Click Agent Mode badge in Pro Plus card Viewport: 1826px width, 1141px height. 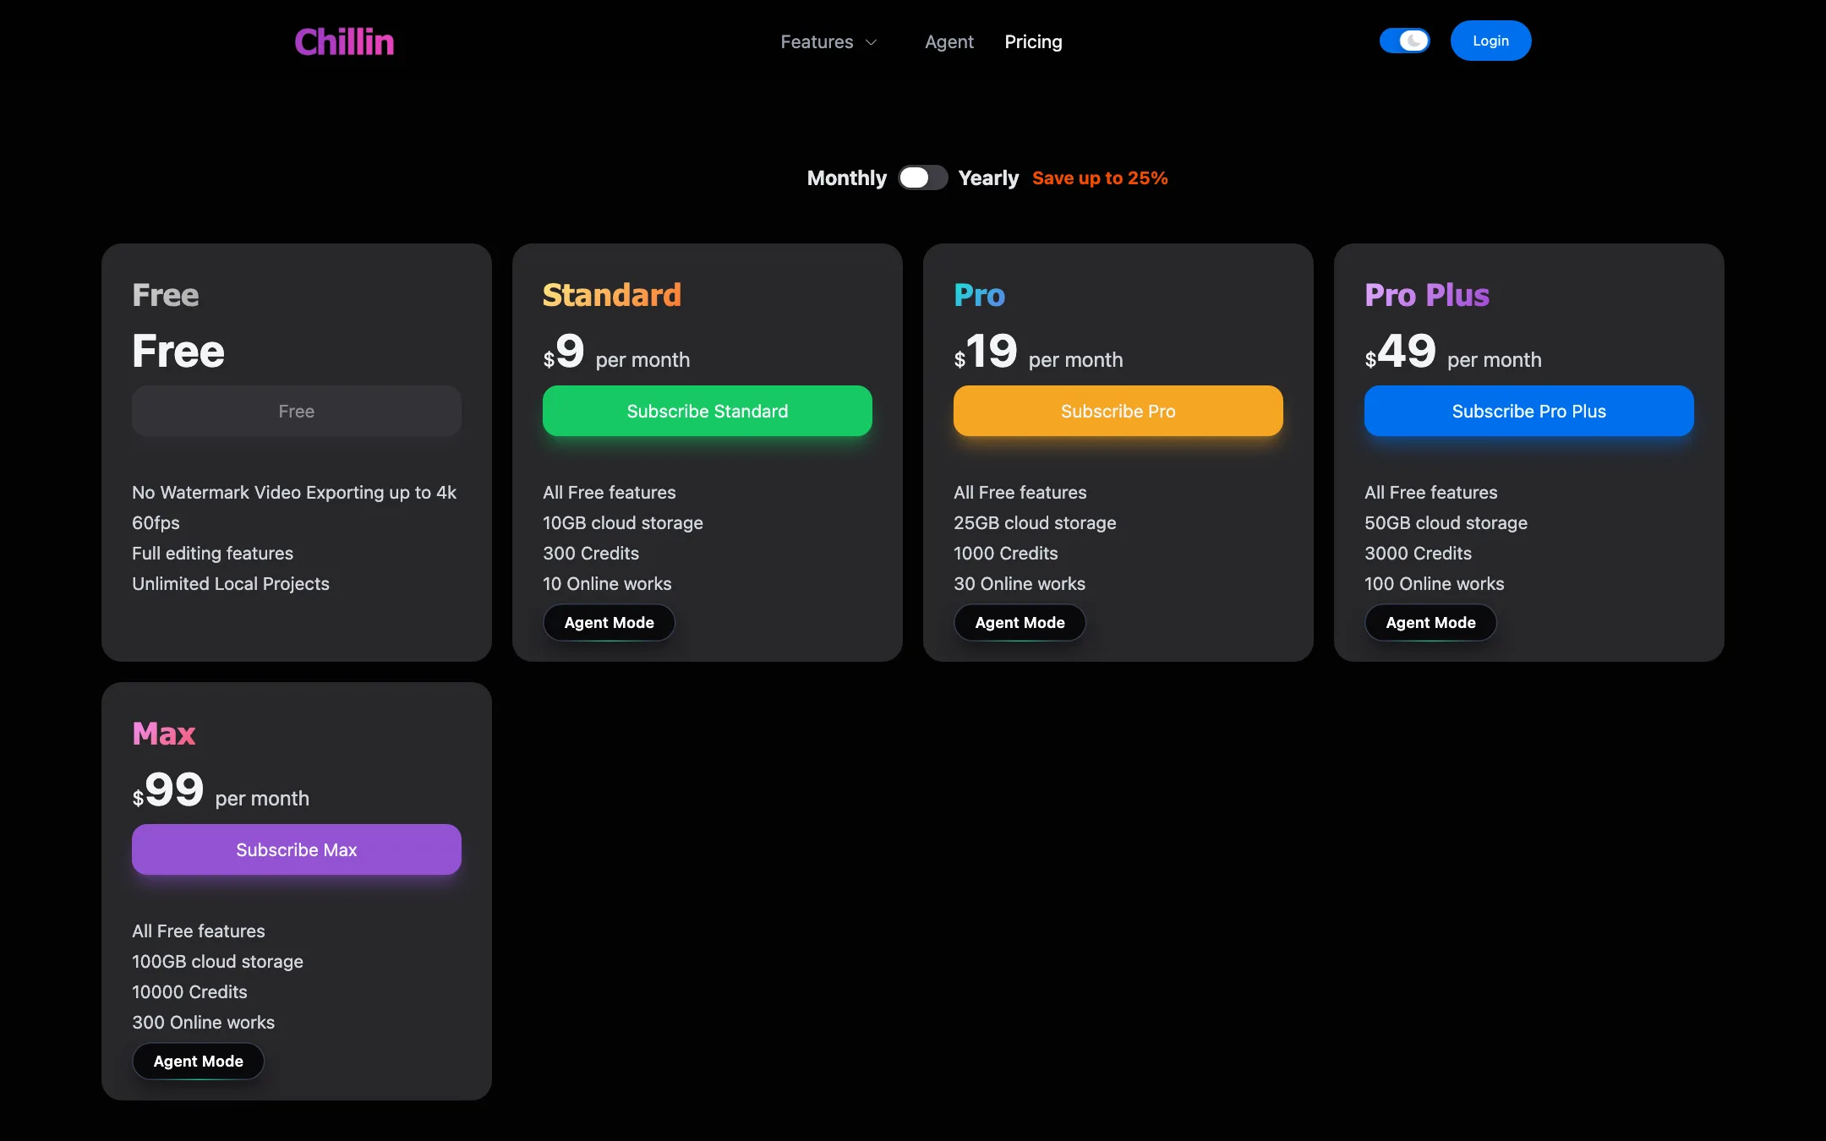coord(1430,622)
